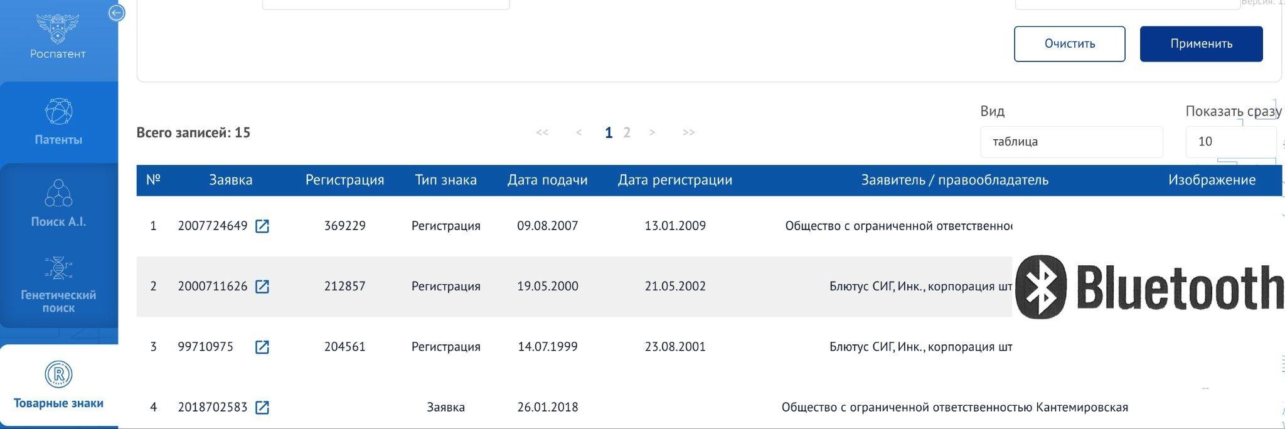Click application number 2007724649
The image size is (1285, 429).
pyautogui.click(x=213, y=226)
